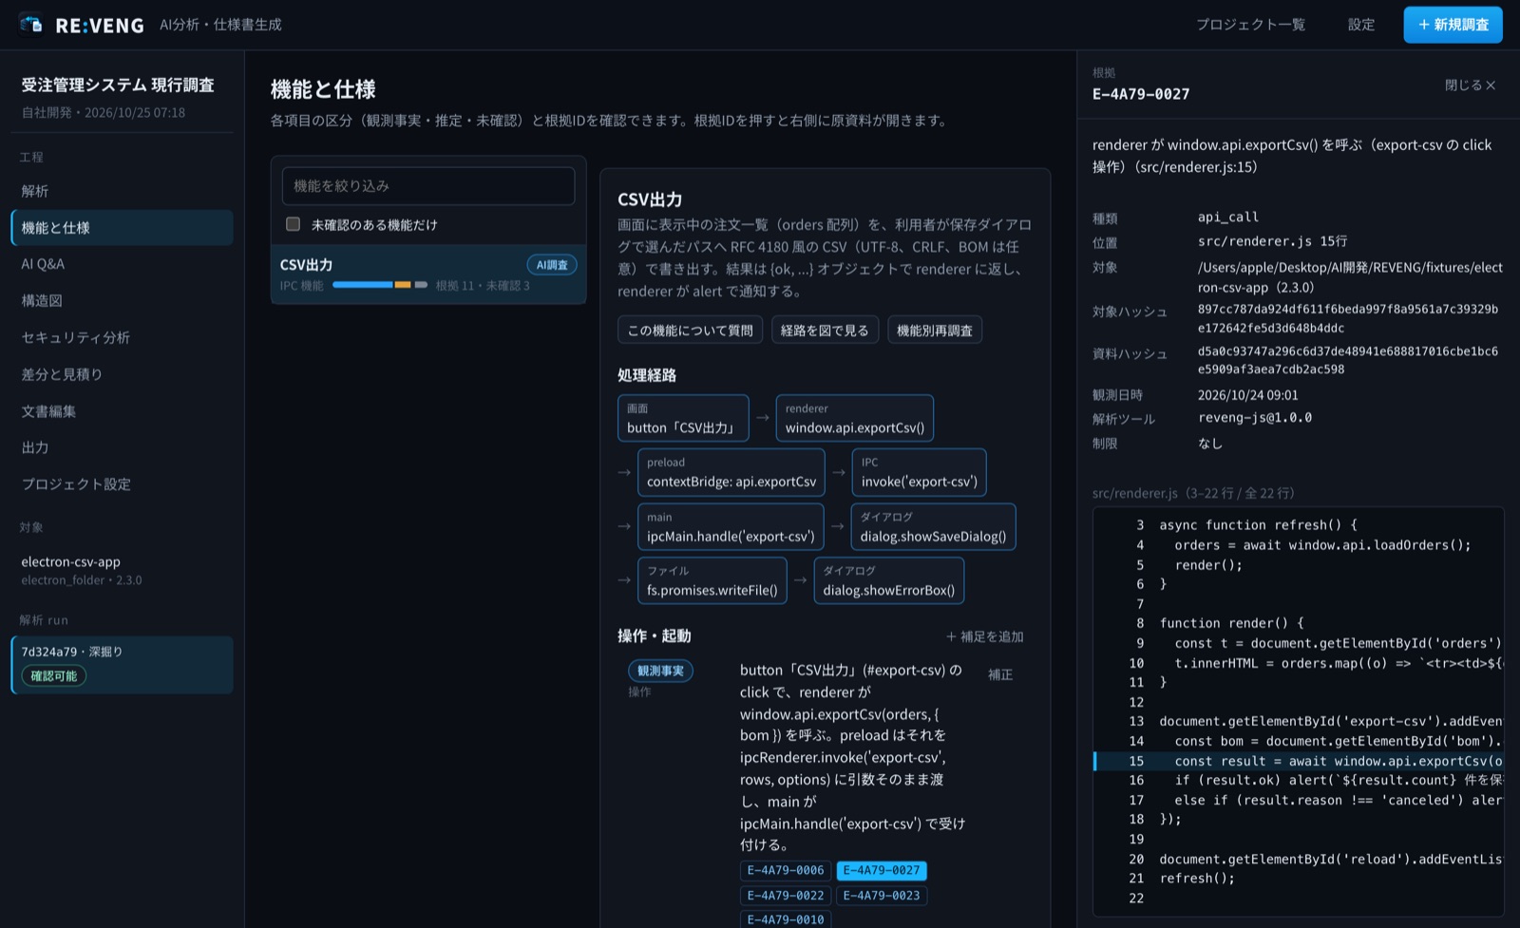This screenshot has height=928, width=1520.
Task: Click the RE:VENG logo icon
Action: pos(30,24)
